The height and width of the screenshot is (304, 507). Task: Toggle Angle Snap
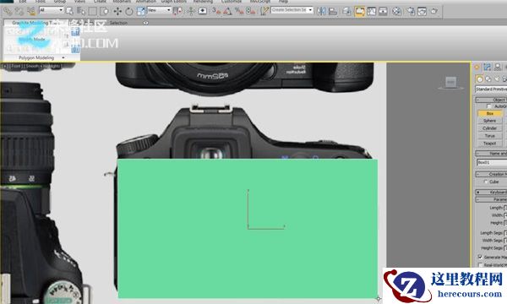pos(227,11)
